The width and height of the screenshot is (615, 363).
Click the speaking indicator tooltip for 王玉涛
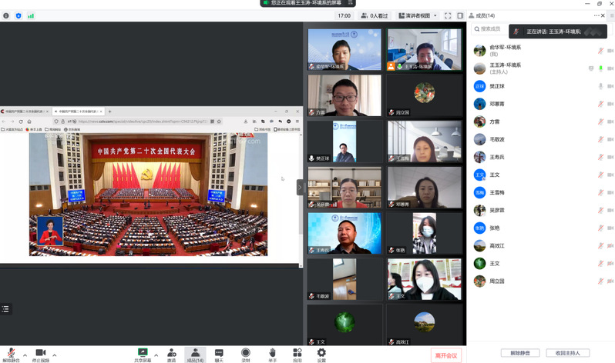(558, 32)
